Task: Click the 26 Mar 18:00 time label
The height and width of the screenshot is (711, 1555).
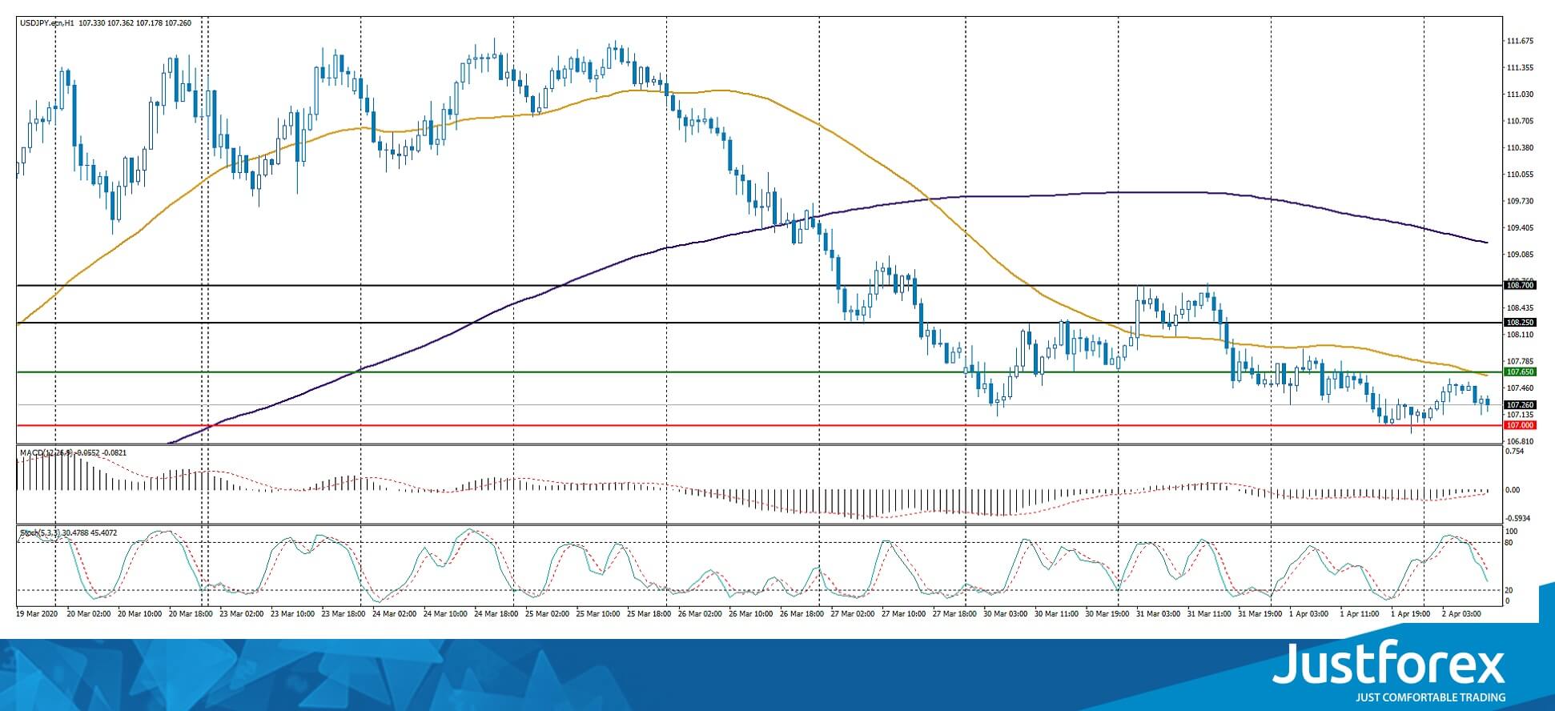Action: (803, 614)
